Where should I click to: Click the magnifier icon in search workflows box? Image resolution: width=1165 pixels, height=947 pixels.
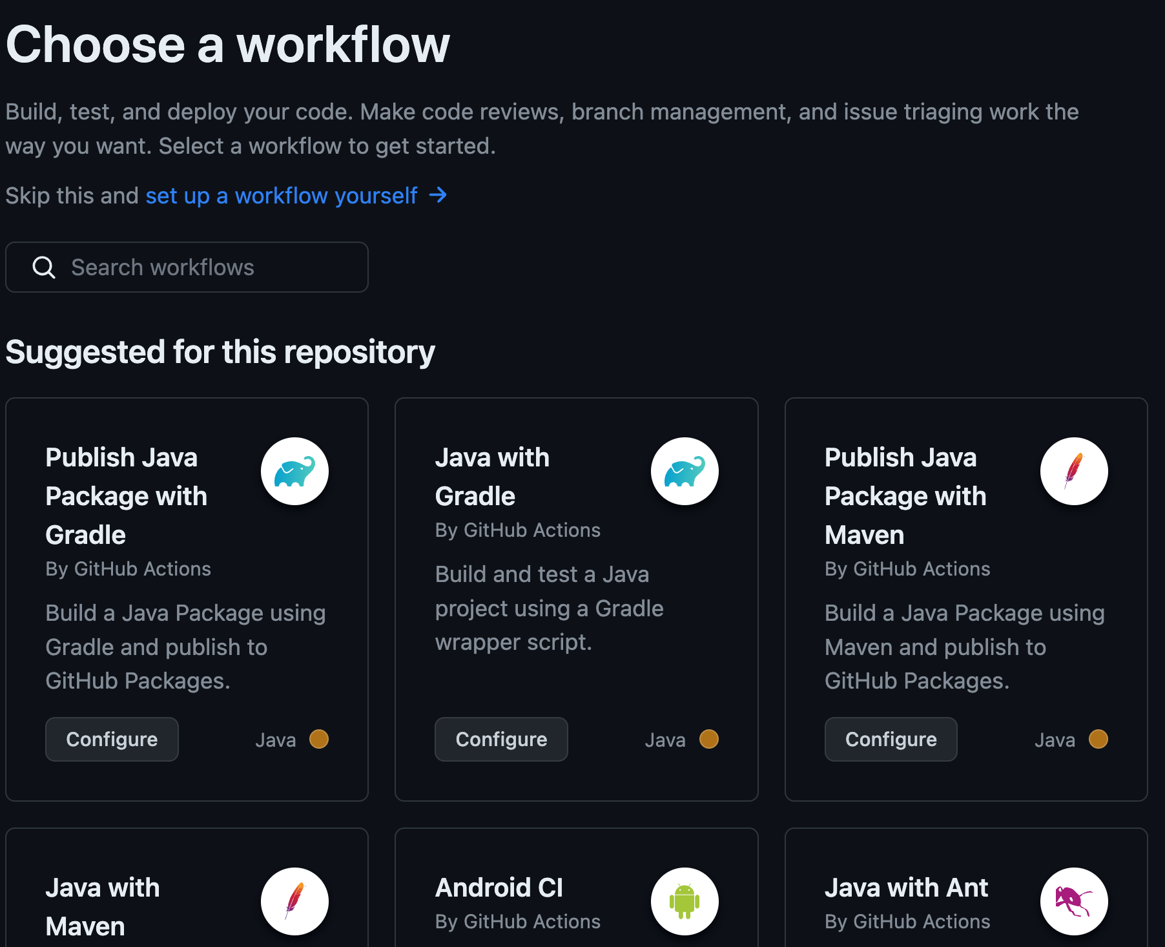[44, 267]
